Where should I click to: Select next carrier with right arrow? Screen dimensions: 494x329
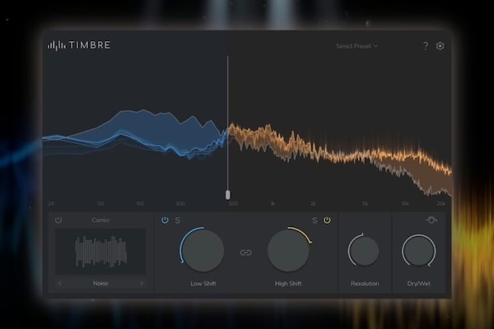pyautogui.click(x=142, y=283)
